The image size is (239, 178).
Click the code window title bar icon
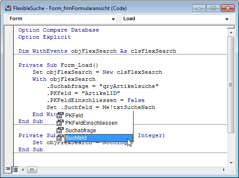8,8
